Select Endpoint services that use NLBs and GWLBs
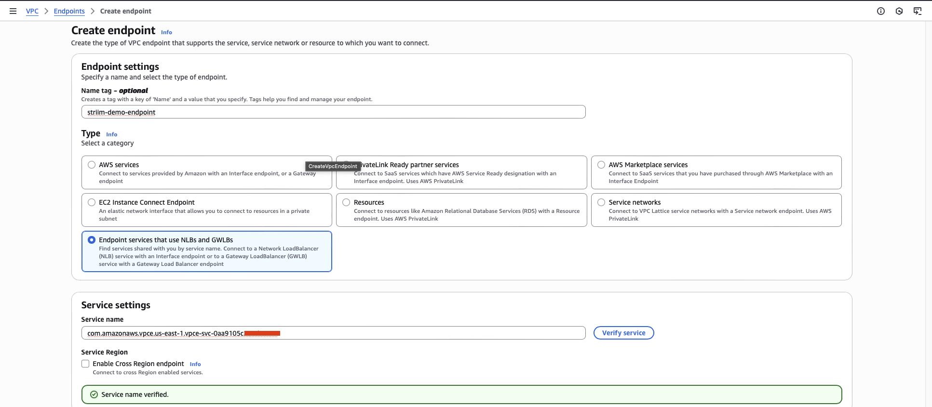Image resolution: width=932 pixels, height=407 pixels. pos(92,240)
